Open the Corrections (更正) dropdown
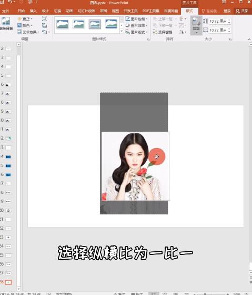This screenshot has width=252, height=295. [x=25, y=19]
